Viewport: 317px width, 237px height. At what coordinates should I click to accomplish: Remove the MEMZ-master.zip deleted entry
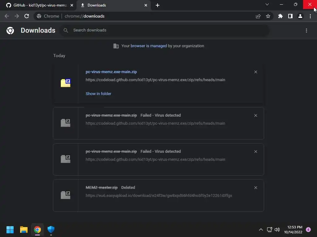256,188
